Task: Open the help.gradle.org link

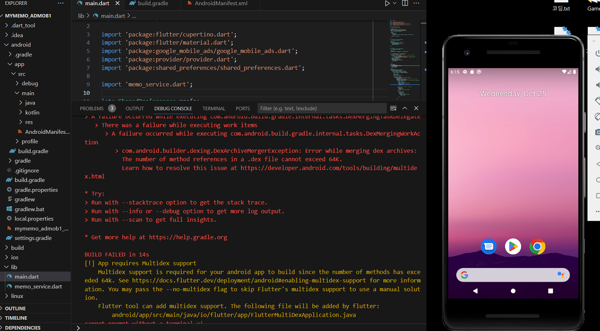Action: tap(188, 237)
